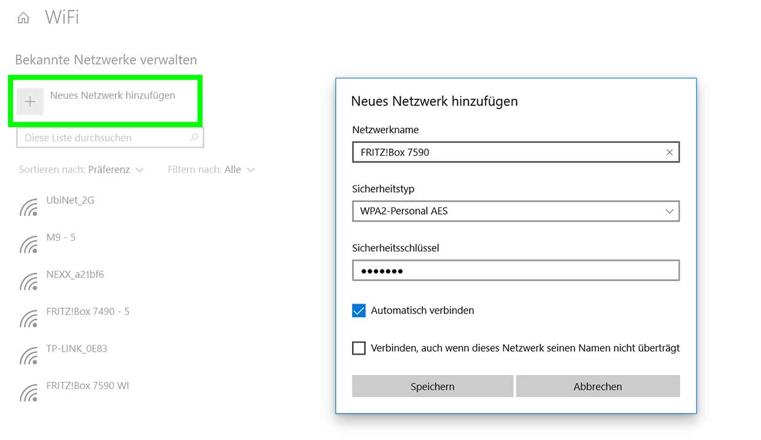Select the UbiNet_2G network name
761x440 pixels.
point(71,200)
